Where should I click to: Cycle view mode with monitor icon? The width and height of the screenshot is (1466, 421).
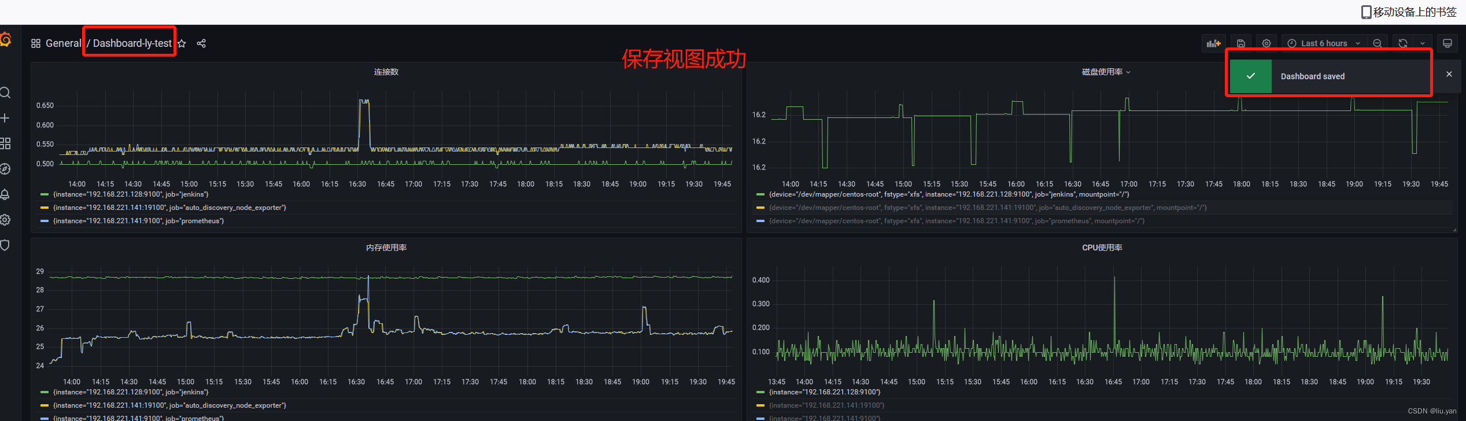(1447, 43)
